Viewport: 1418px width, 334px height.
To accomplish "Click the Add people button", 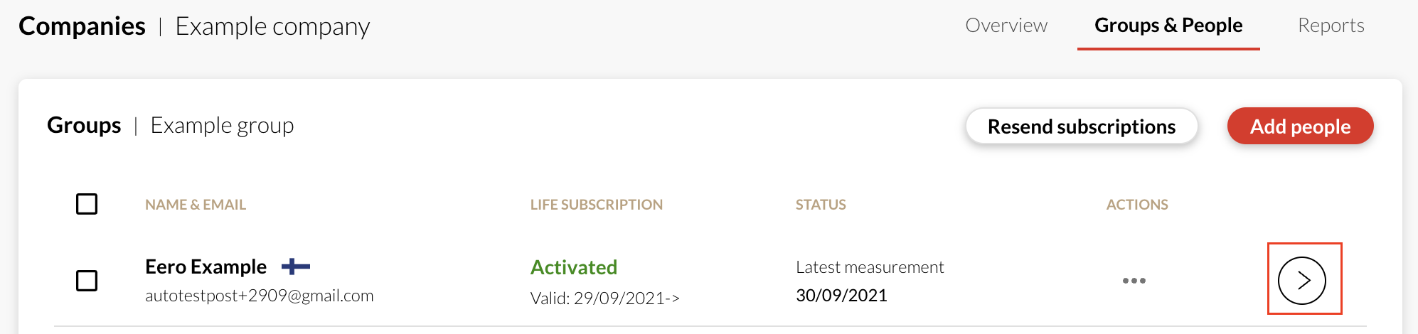I will 1300,126.
